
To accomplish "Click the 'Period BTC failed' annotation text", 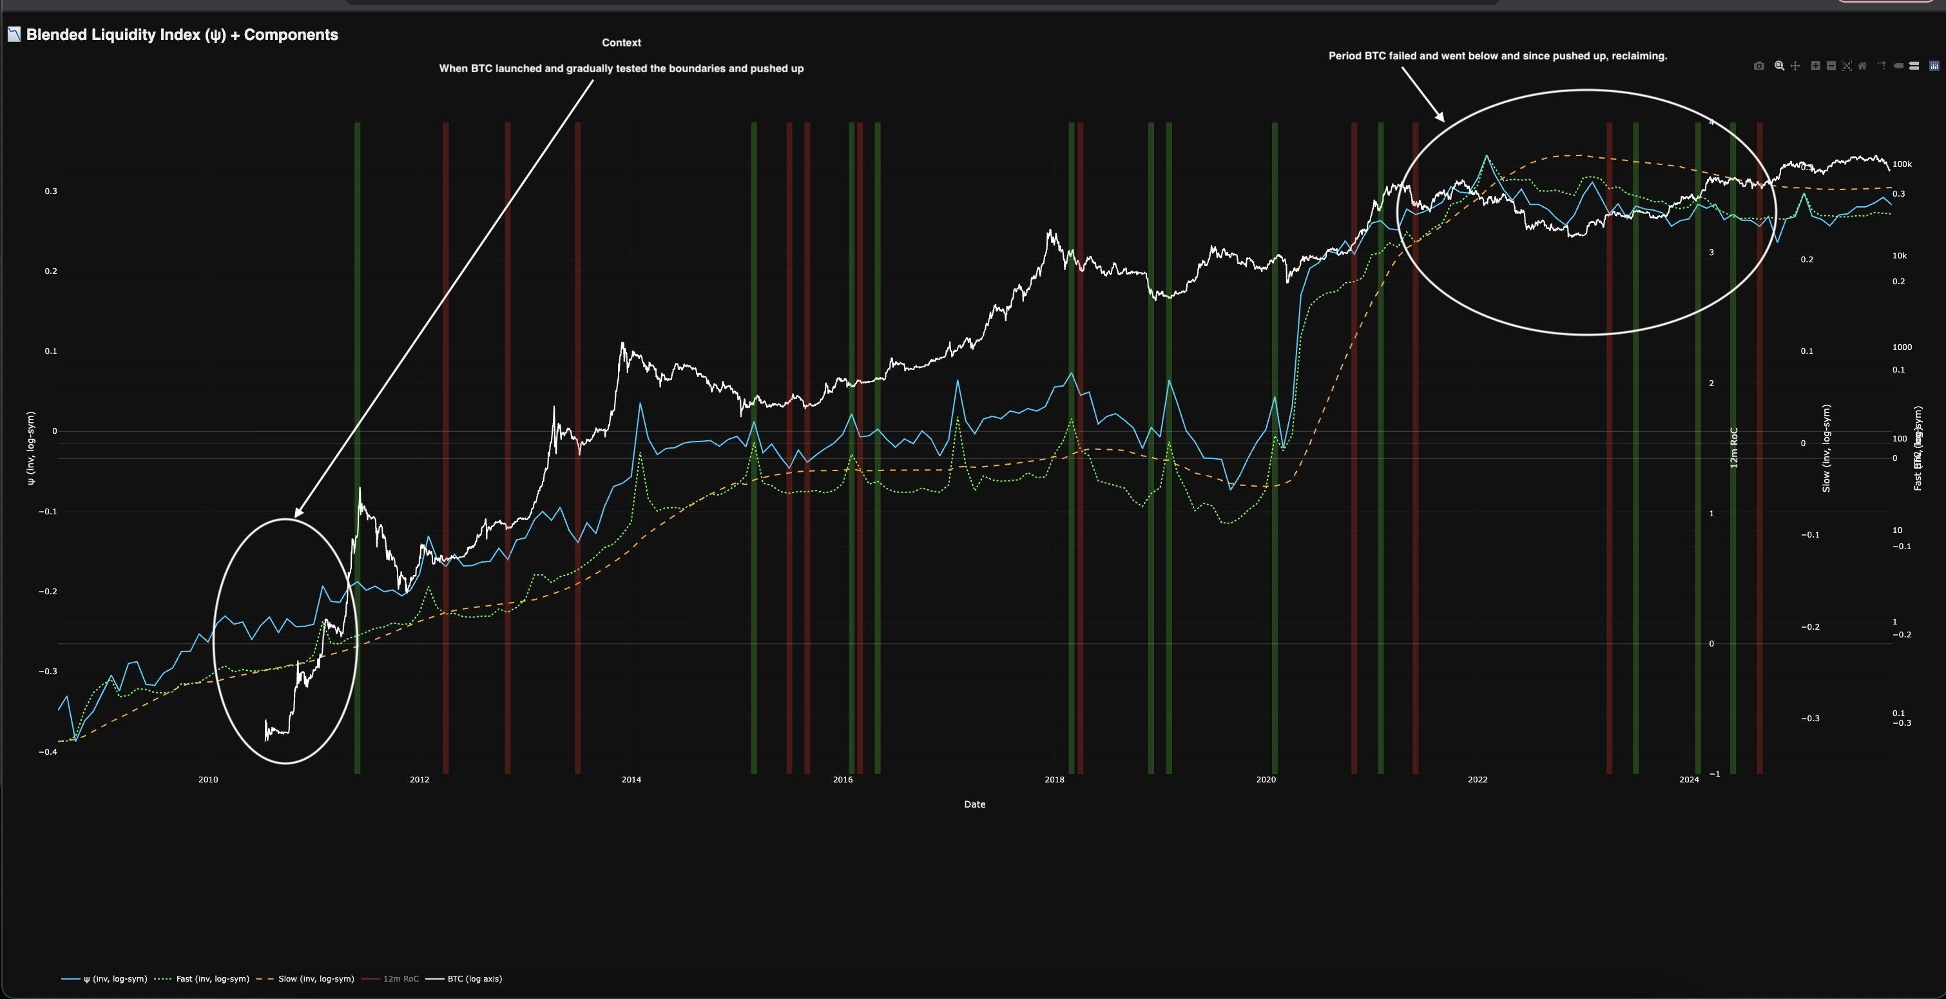I will pyautogui.click(x=1498, y=56).
